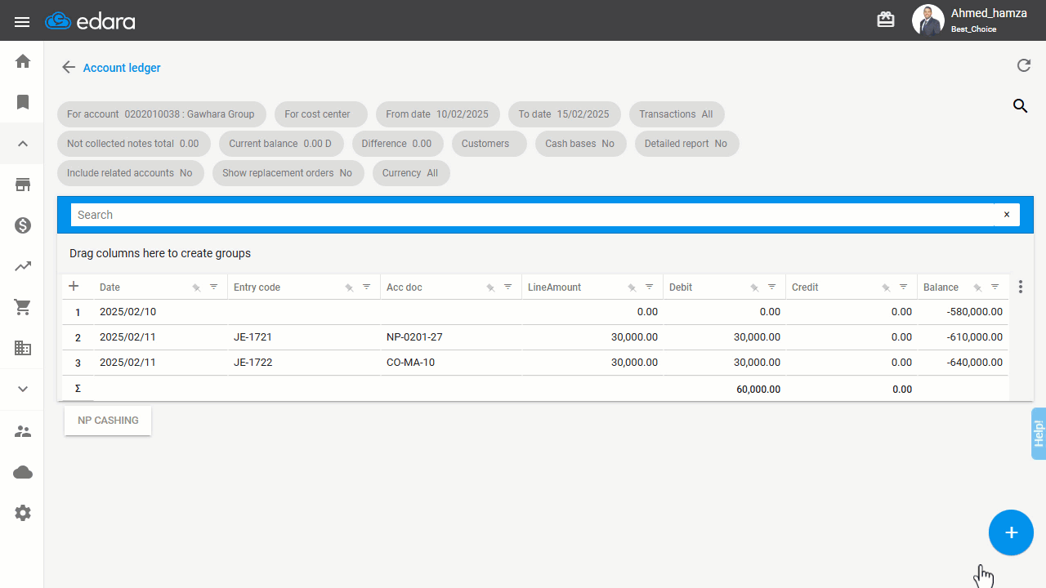Click the For account Gawhara Group chip
1046x588 pixels.
(x=161, y=114)
